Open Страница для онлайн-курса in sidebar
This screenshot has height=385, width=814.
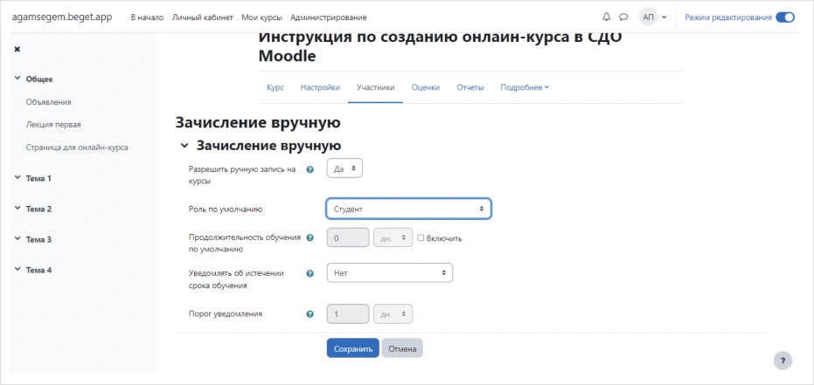77,148
